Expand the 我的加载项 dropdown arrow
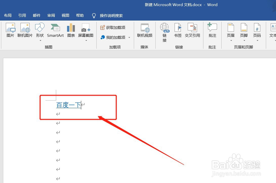Screen dimensions: 276x183 coord(129,37)
